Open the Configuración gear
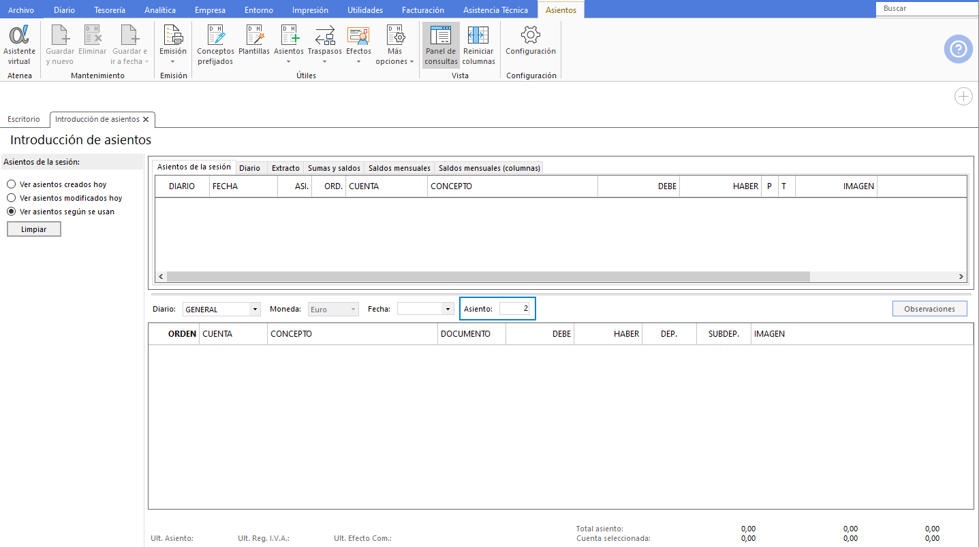The height and width of the screenshot is (547, 979). pos(531,40)
